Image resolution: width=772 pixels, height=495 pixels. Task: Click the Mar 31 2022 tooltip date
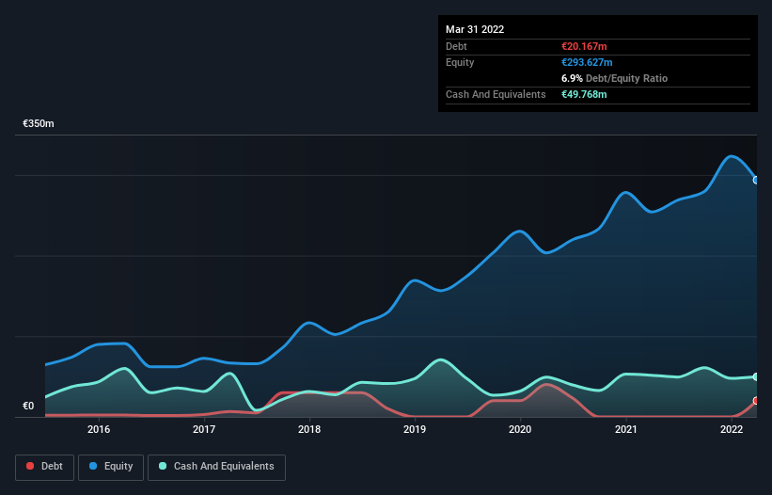[x=475, y=29]
